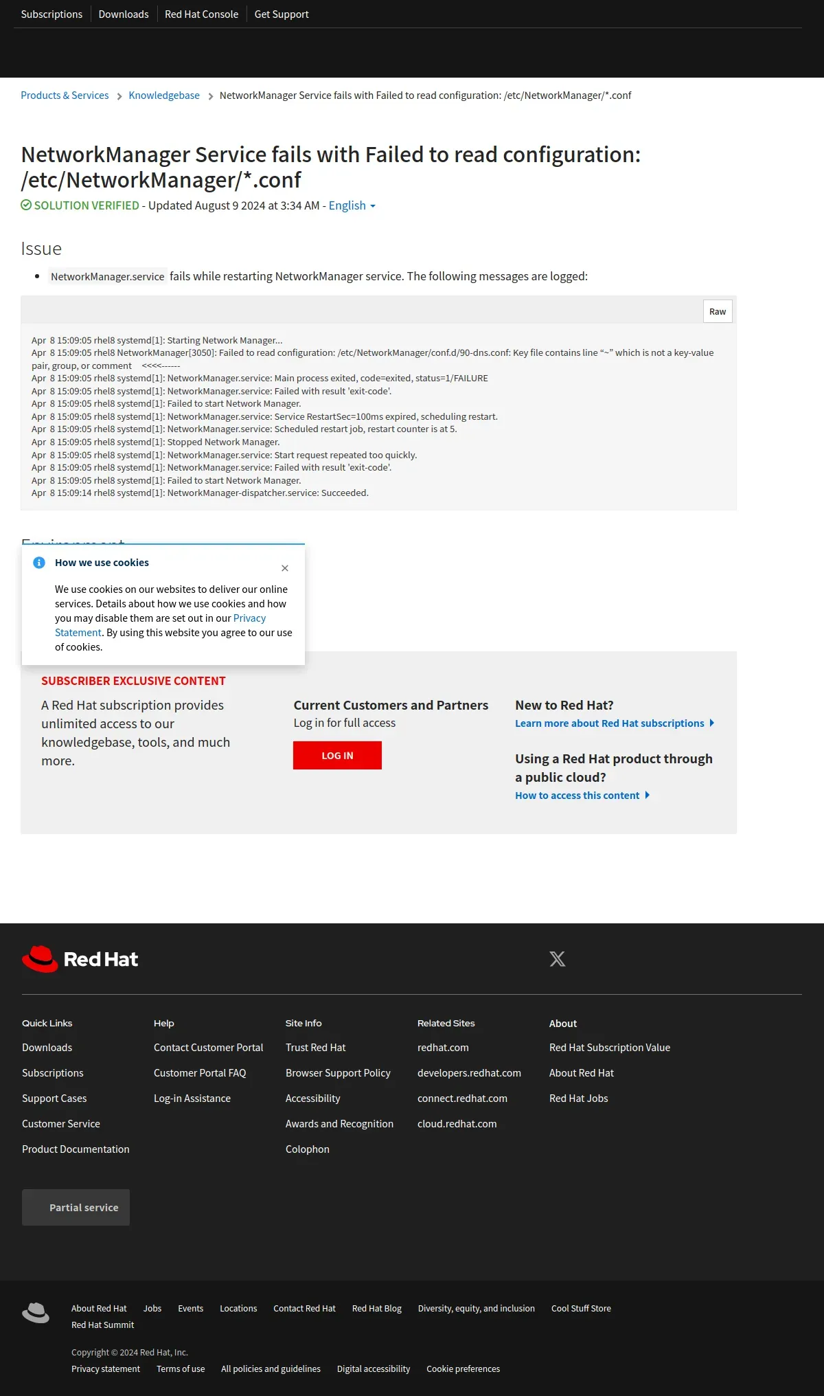Open Contact Red Hat bottom link
This screenshot has height=1396, width=824.
304,1309
